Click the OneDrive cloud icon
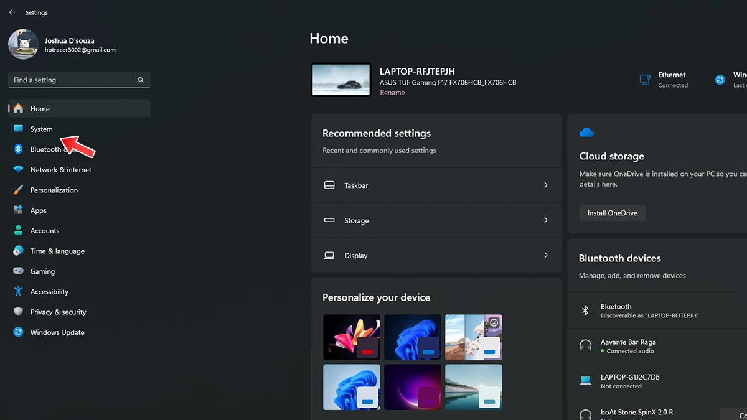Viewport: 747px width, 420px height. [x=586, y=132]
